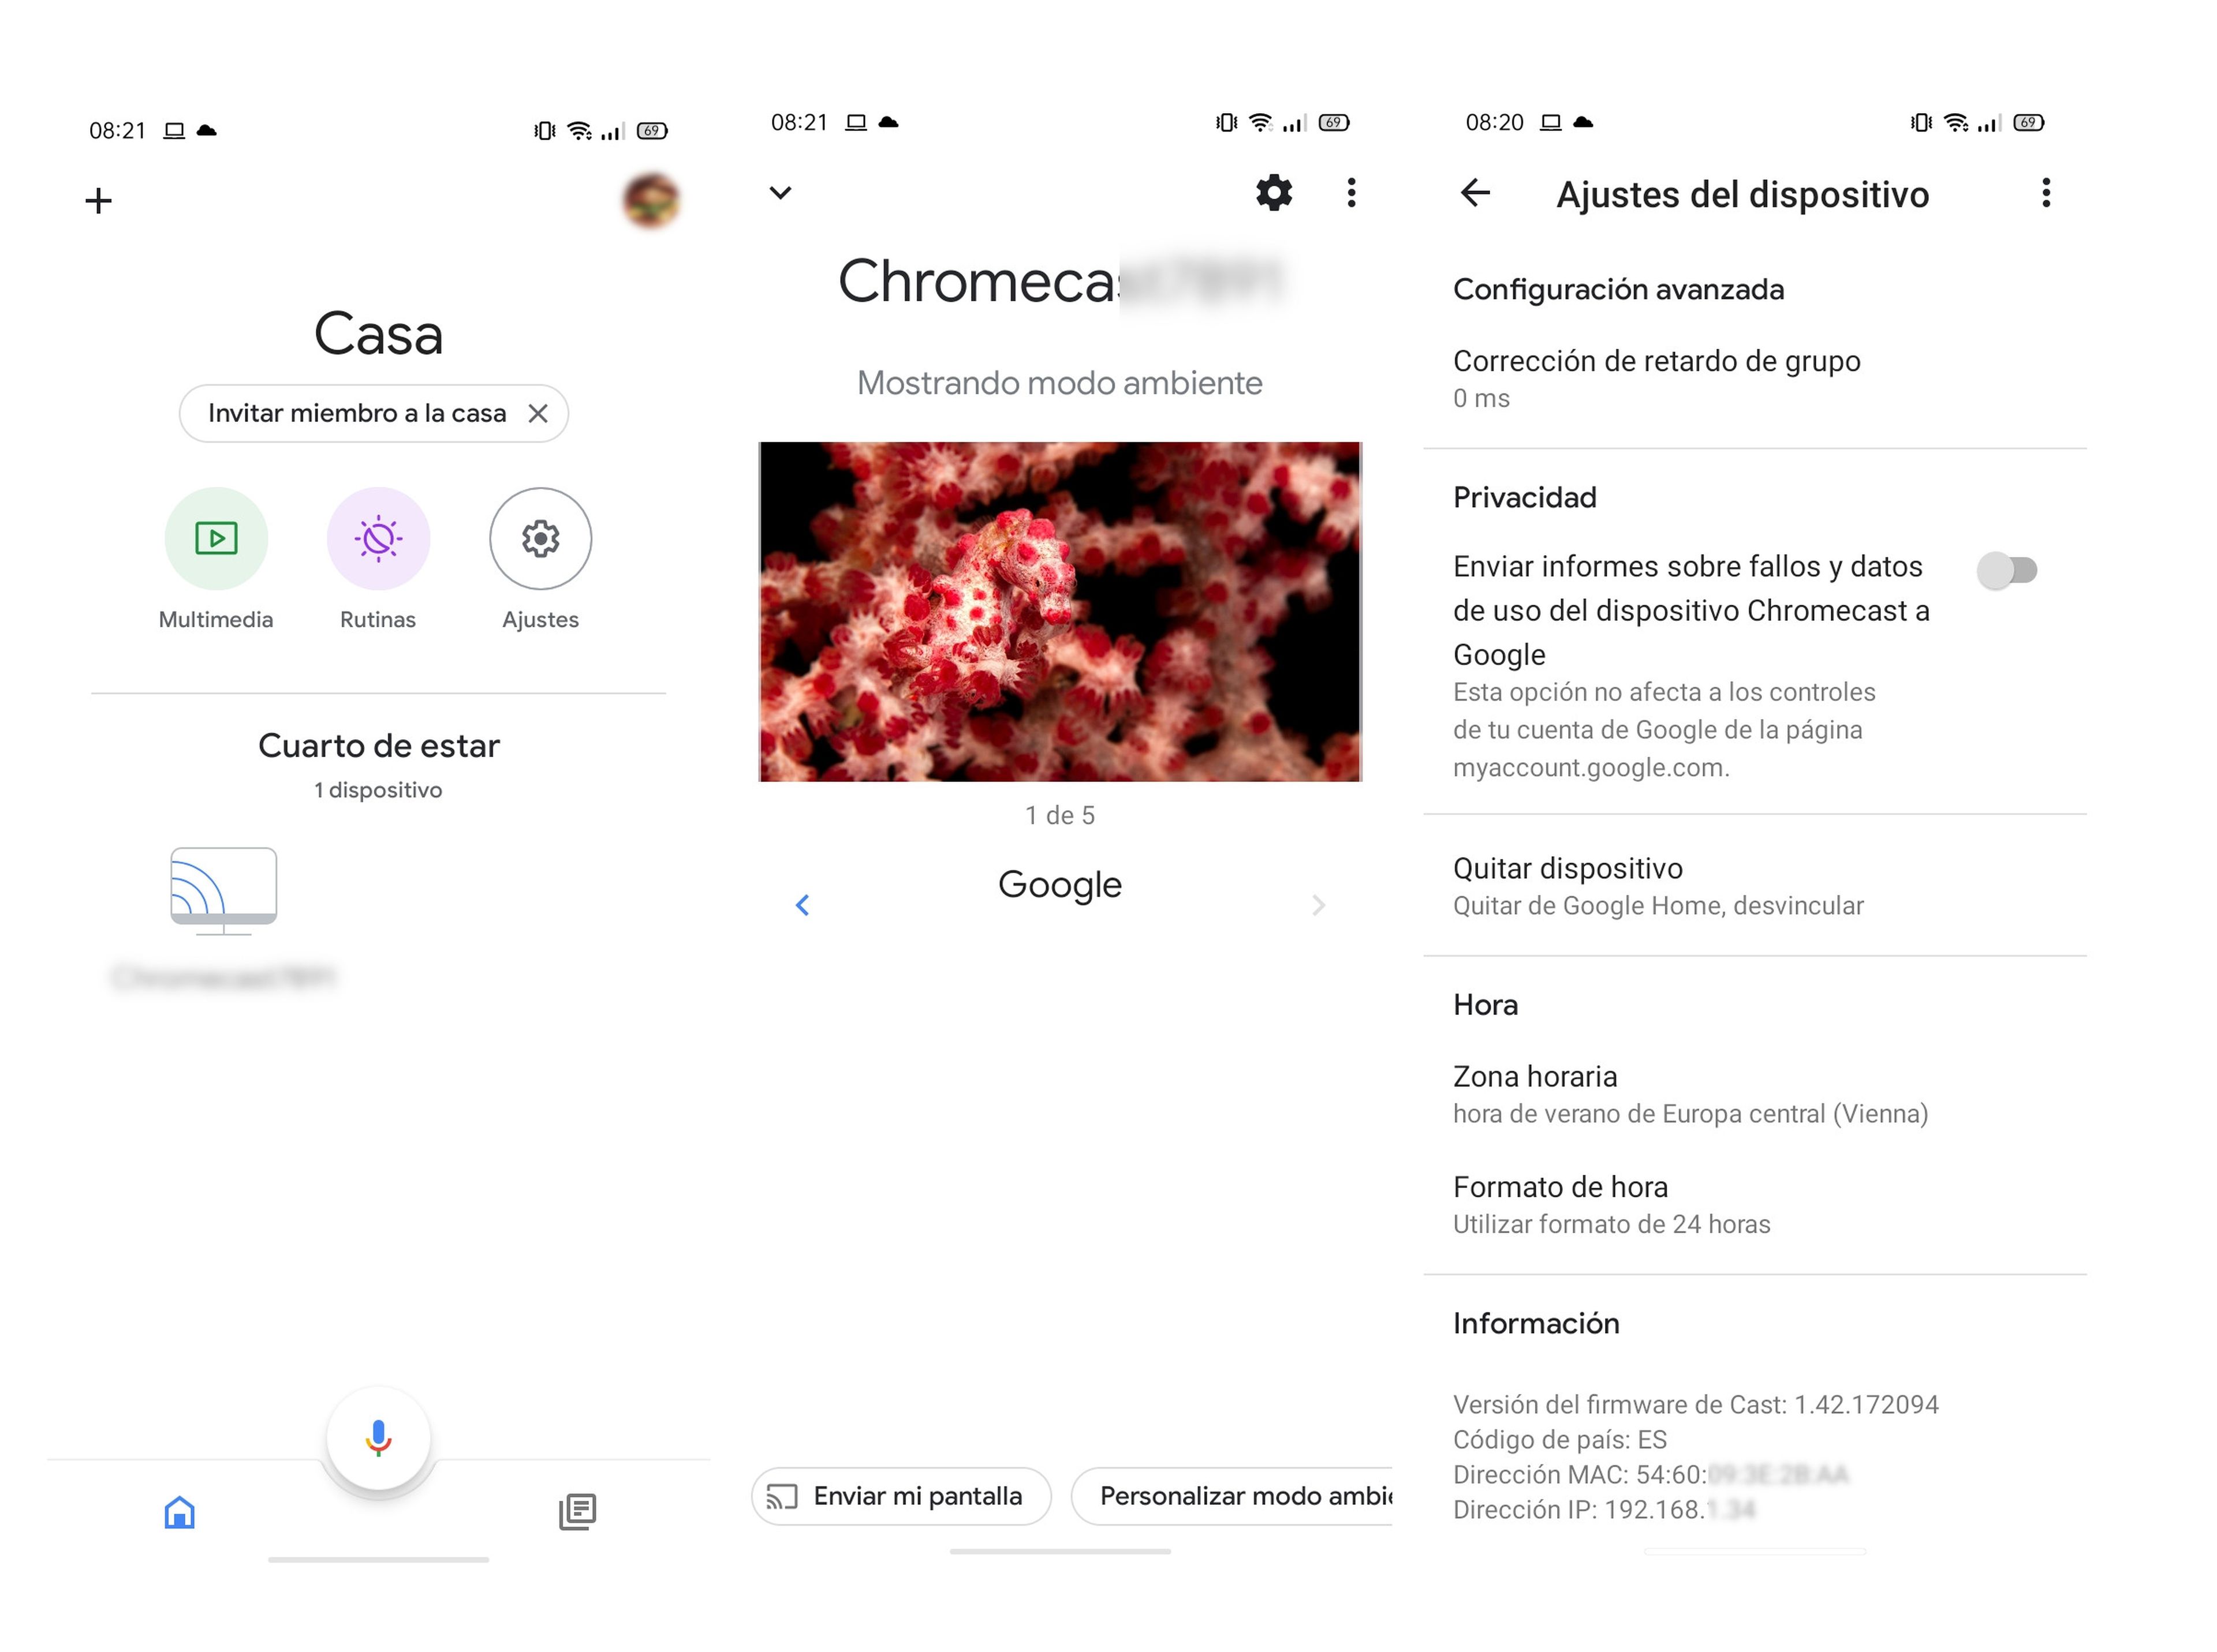This screenshot has height=1652, width=2217.
Task: Go to previous ambient photo with left chevron
Action: (801, 904)
